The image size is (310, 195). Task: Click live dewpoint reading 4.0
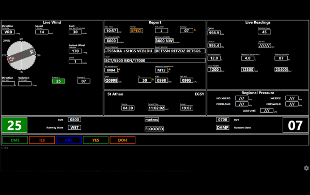coord(247,58)
